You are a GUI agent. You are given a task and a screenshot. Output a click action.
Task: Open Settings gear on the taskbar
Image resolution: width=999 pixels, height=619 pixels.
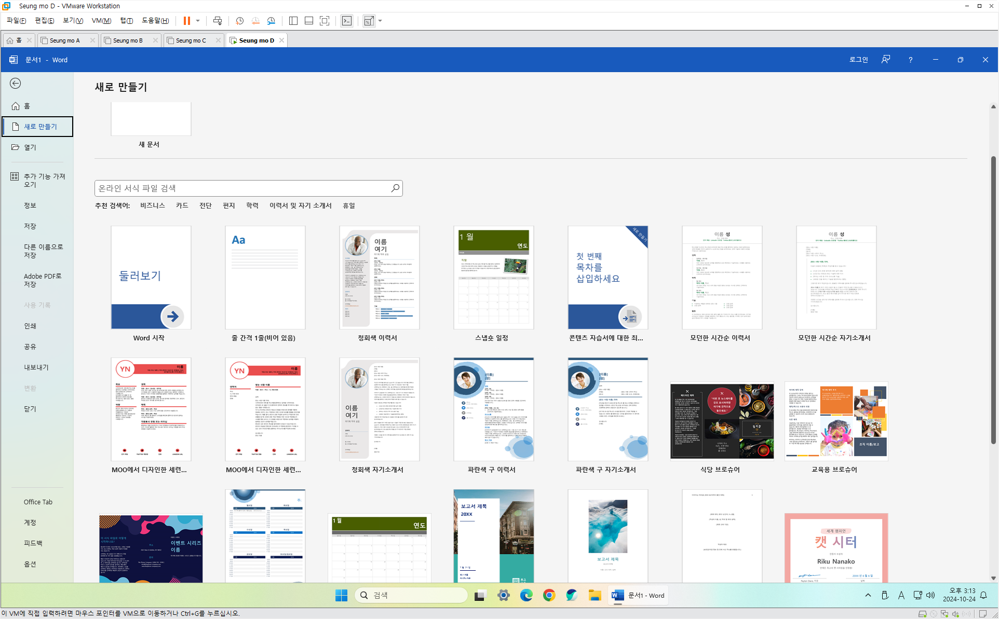(x=503, y=596)
